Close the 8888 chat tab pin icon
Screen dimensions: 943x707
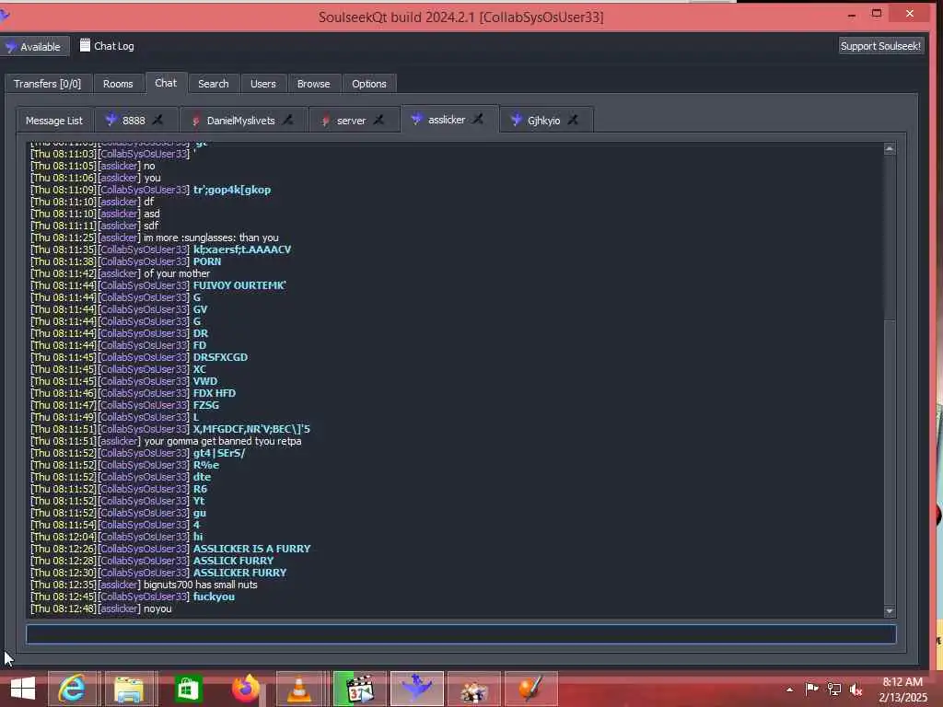pos(157,120)
